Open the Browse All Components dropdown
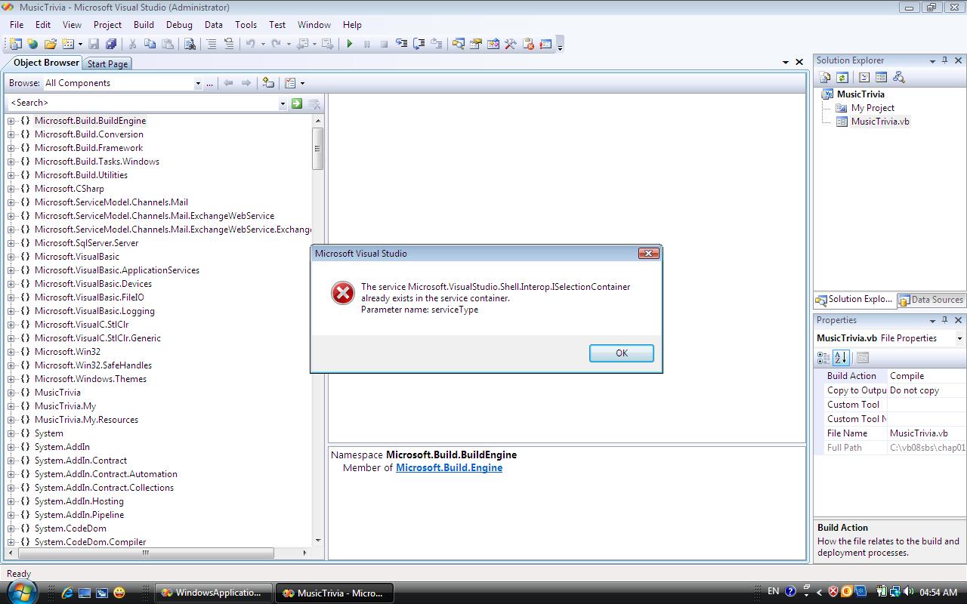Screen dimensions: 967x604 point(198,83)
